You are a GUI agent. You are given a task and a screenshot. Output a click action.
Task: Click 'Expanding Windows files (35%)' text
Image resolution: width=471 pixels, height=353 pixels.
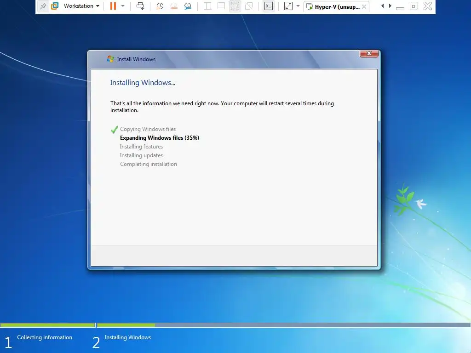(160, 138)
